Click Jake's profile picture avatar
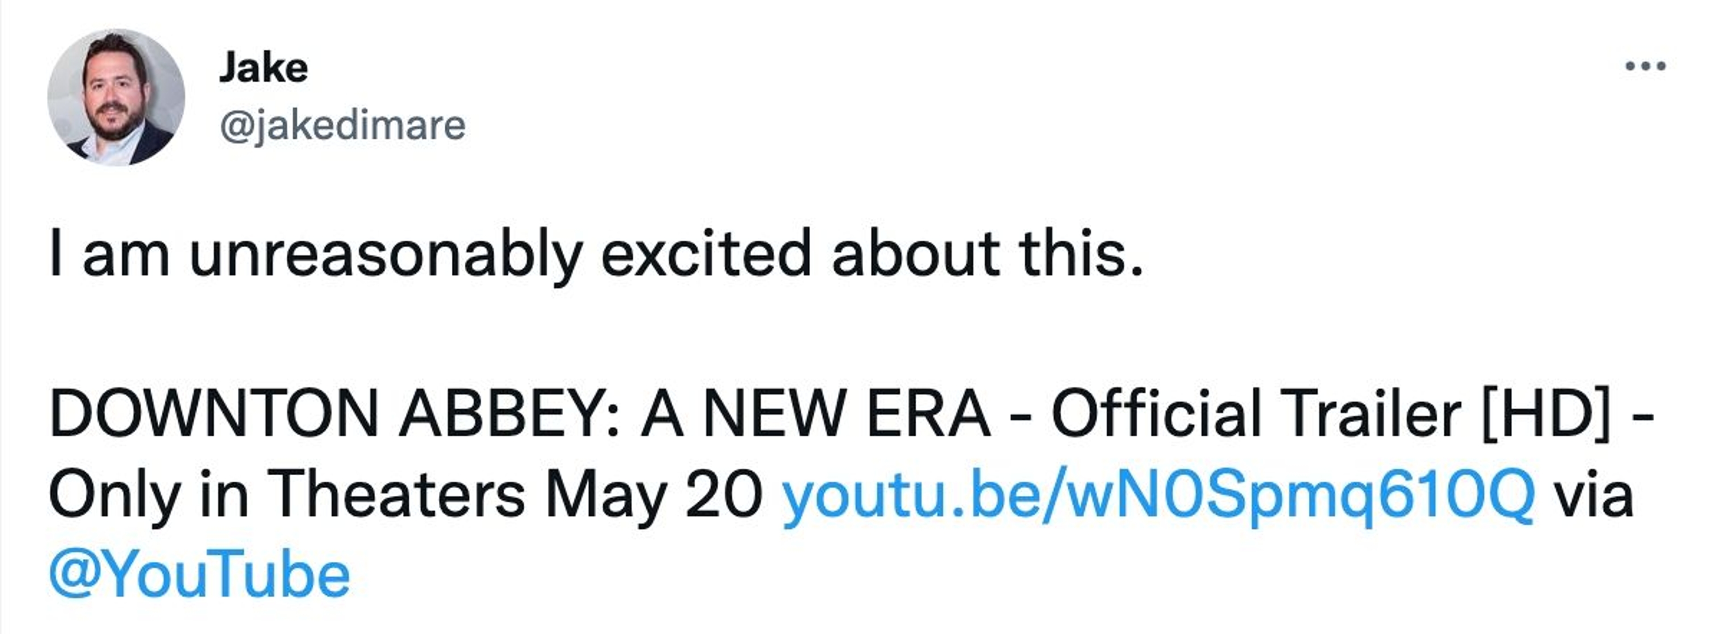Screen dimensions: 1714x634 point(116,97)
